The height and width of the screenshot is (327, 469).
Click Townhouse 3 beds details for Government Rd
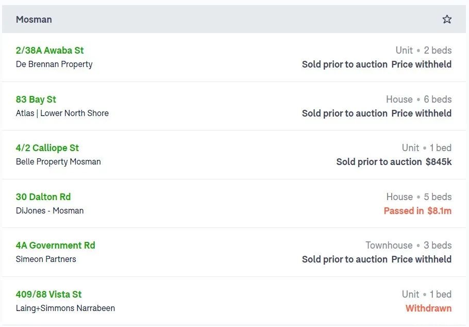pyautogui.click(x=409, y=246)
